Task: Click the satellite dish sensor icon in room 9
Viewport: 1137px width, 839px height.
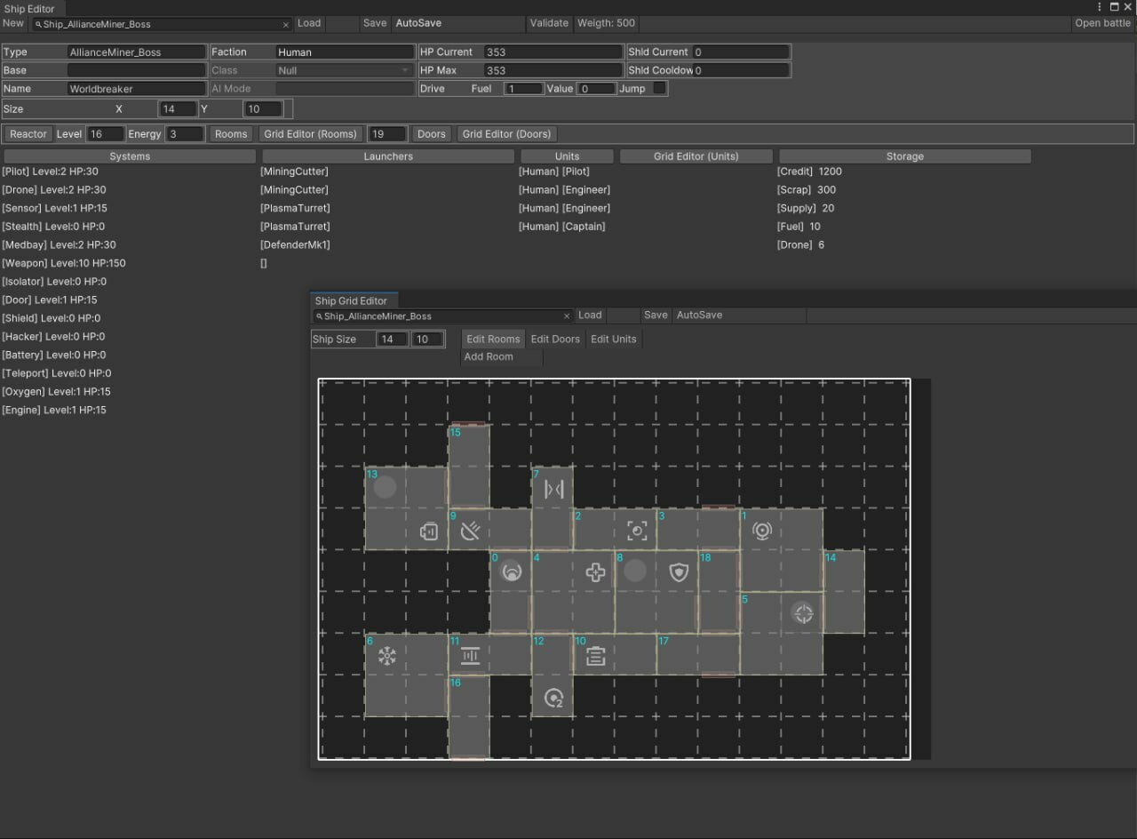Action: [470, 531]
